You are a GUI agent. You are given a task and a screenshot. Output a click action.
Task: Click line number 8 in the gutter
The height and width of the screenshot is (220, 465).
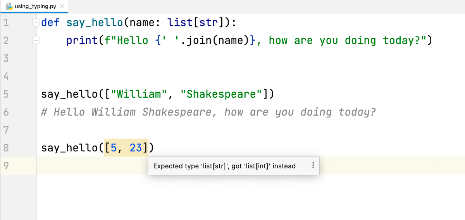pyautogui.click(x=6, y=148)
